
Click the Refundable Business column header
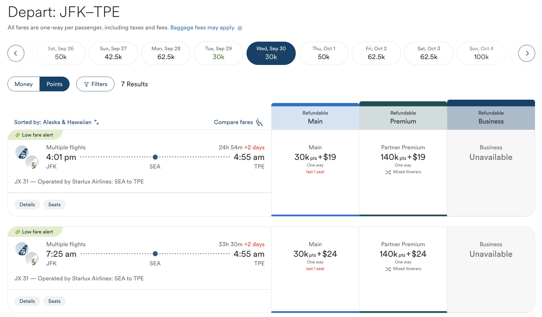[491, 115]
